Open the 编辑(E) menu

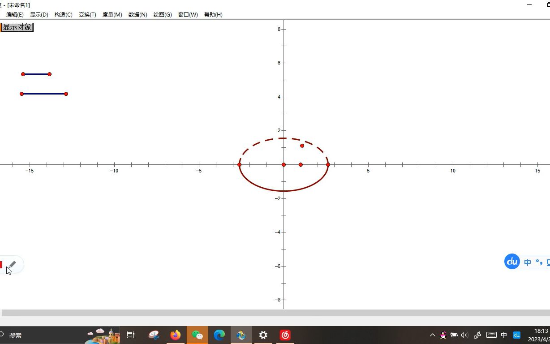(x=15, y=15)
